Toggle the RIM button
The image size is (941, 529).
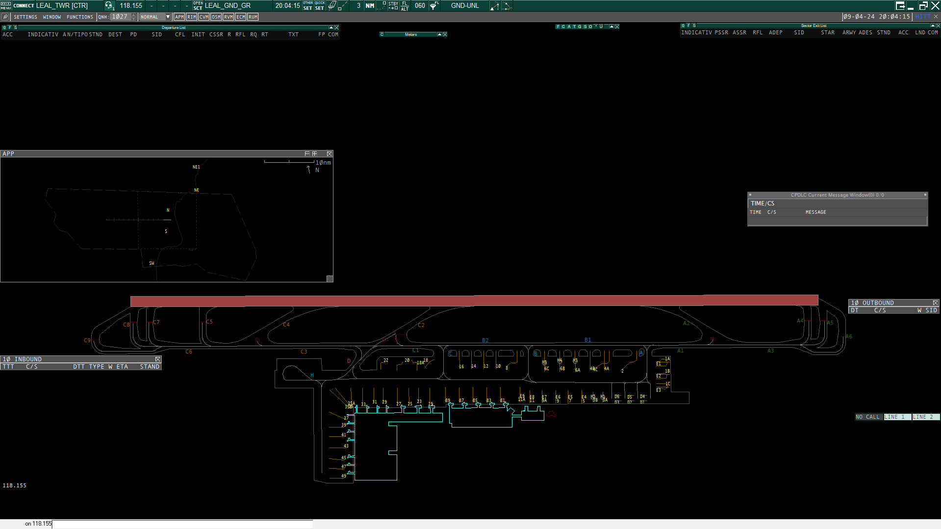tap(192, 17)
